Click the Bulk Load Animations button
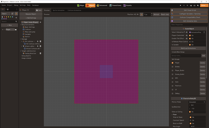The image size is (209, 128). point(188,48)
